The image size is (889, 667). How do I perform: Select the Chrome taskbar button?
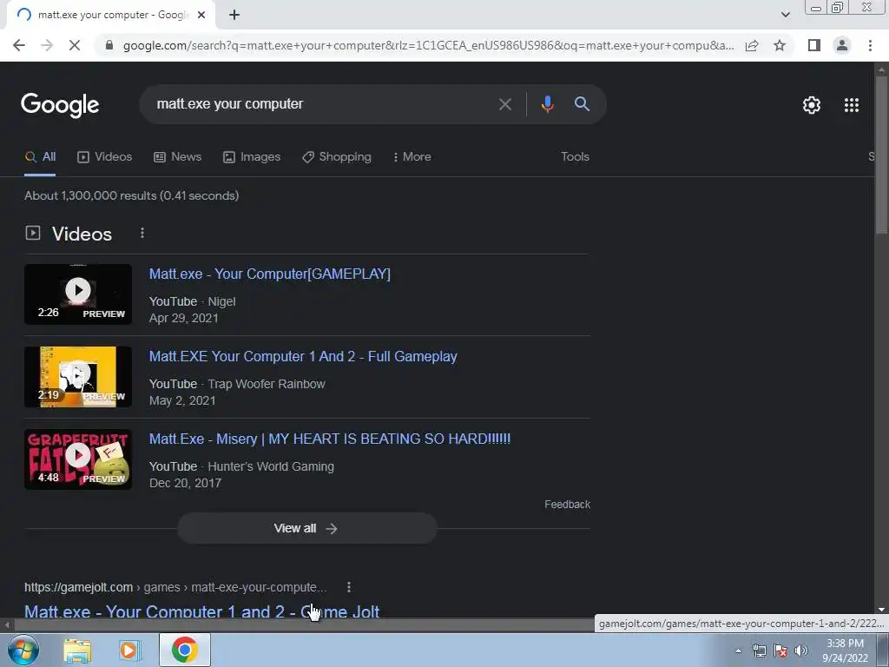[185, 650]
